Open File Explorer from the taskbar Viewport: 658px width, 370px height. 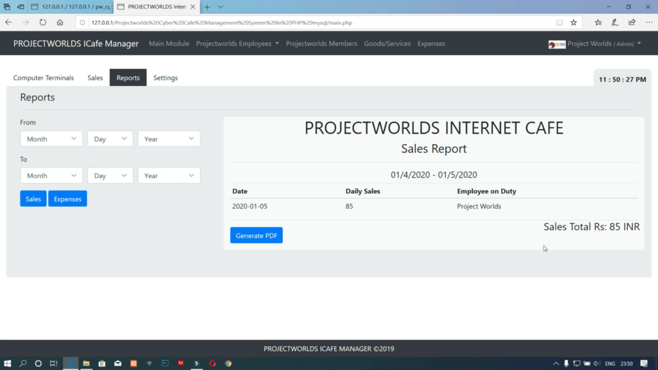[x=85, y=364]
